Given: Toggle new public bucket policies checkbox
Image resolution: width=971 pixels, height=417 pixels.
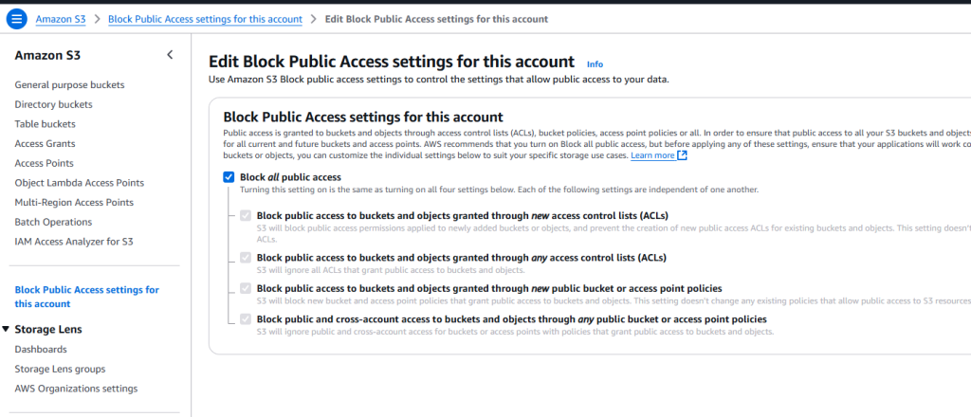Looking at the screenshot, I should tap(247, 288).
